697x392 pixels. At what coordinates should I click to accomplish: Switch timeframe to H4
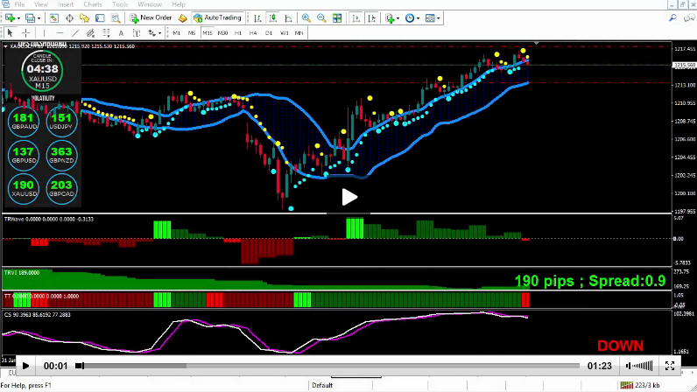pos(253,33)
